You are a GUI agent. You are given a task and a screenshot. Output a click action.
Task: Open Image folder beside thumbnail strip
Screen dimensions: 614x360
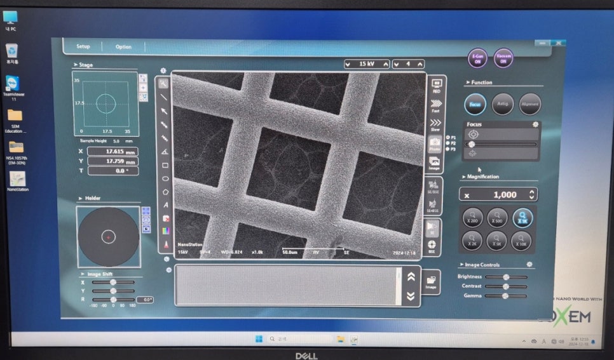click(x=431, y=282)
